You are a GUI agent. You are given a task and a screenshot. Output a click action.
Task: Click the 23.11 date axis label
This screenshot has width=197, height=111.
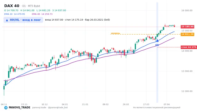coord(24,104)
